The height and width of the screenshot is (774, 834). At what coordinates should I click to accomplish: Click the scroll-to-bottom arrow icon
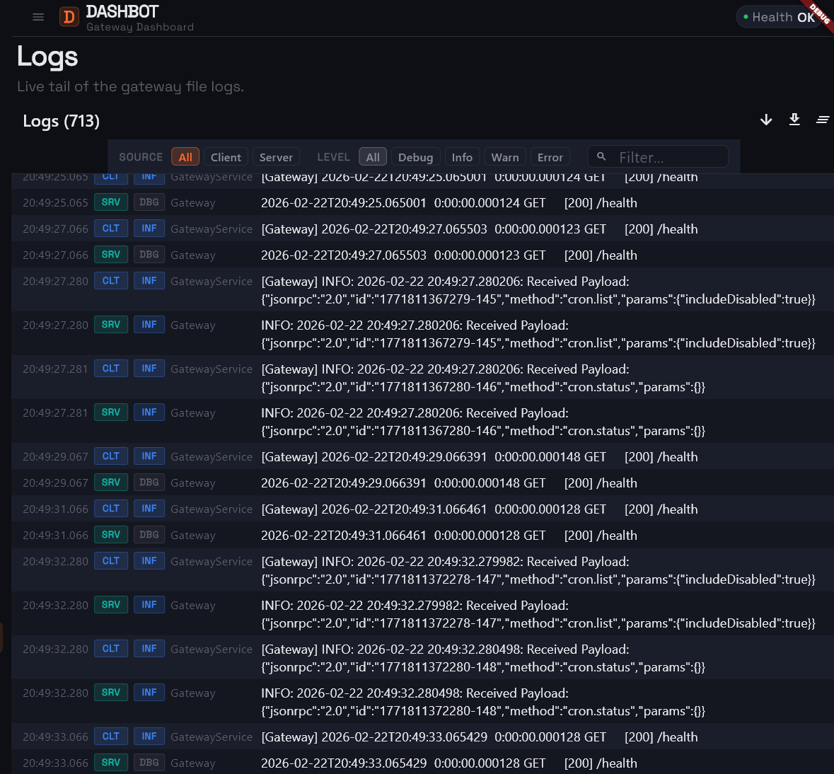coord(766,120)
